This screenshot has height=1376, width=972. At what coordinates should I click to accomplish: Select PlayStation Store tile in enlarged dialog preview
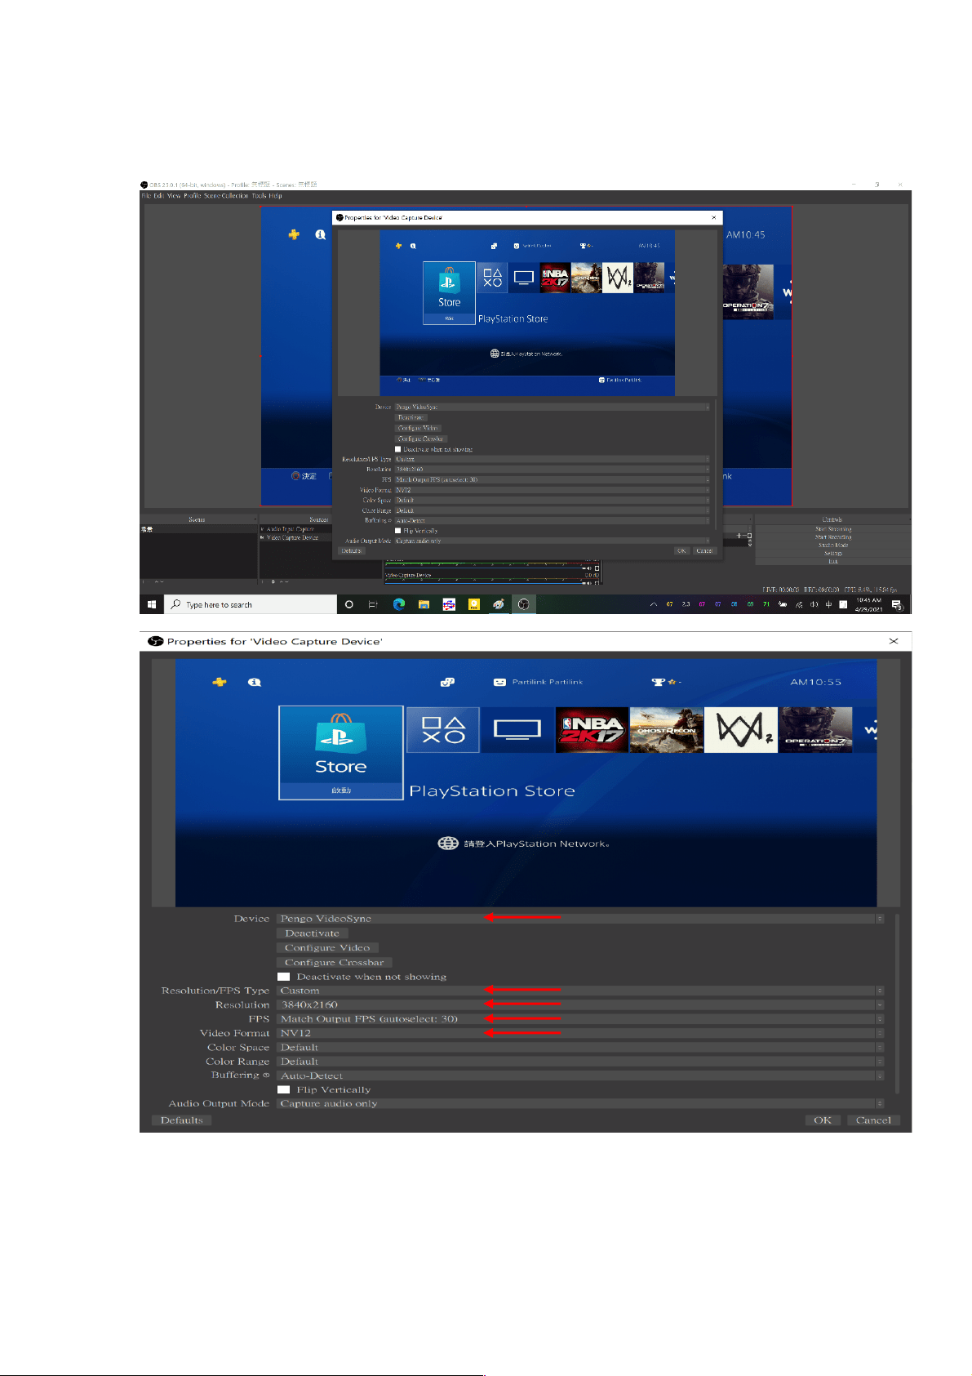[341, 753]
